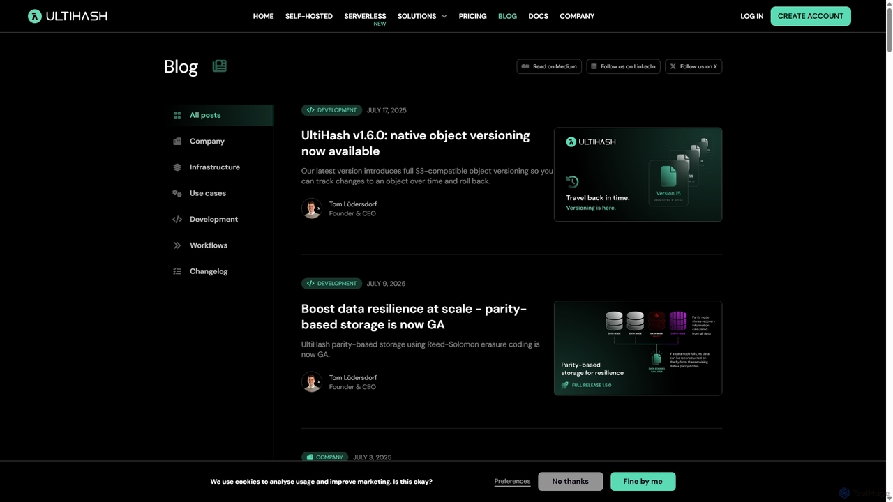This screenshot has width=893, height=502.
Task: Select the Workflows category
Action: click(219, 245)
